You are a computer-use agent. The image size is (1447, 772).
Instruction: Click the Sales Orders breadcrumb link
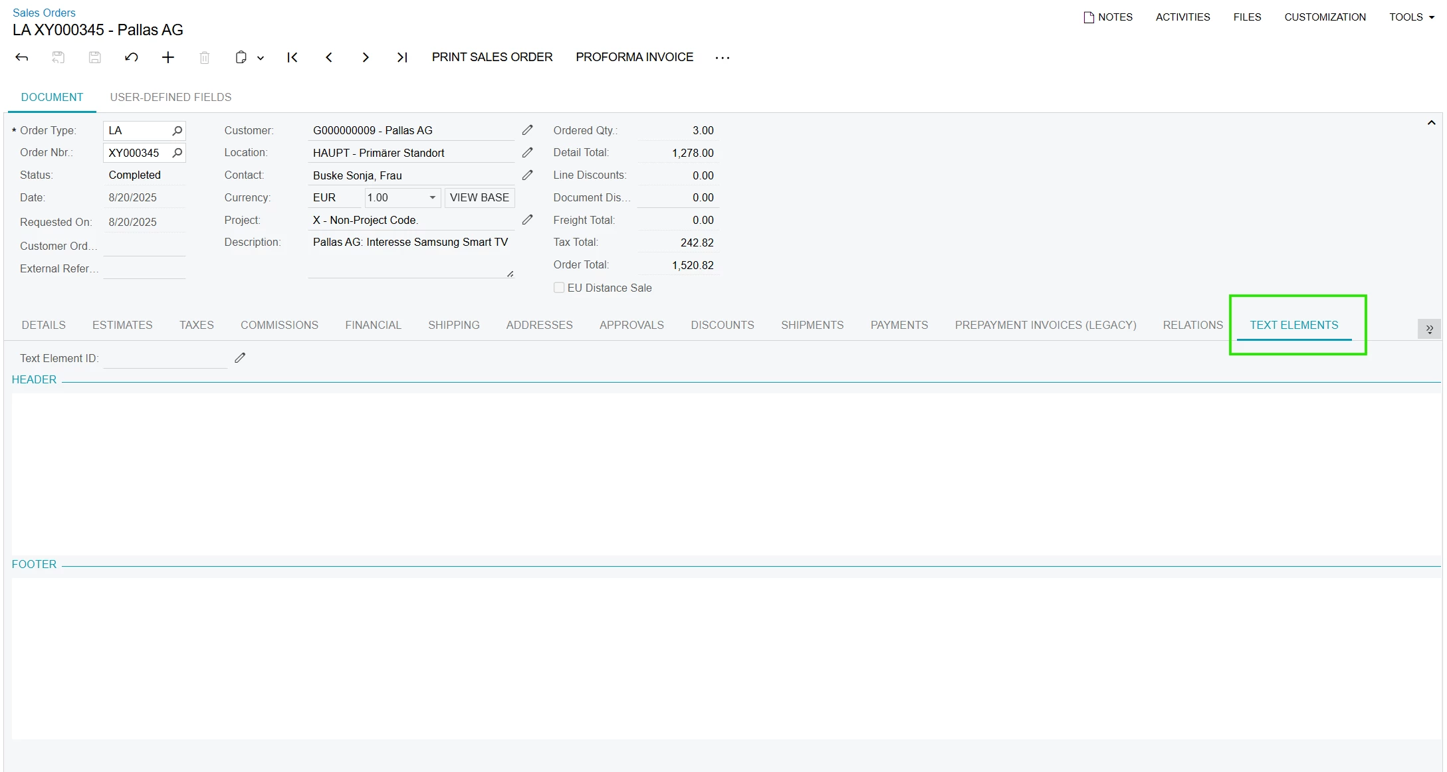pos(44,13)
